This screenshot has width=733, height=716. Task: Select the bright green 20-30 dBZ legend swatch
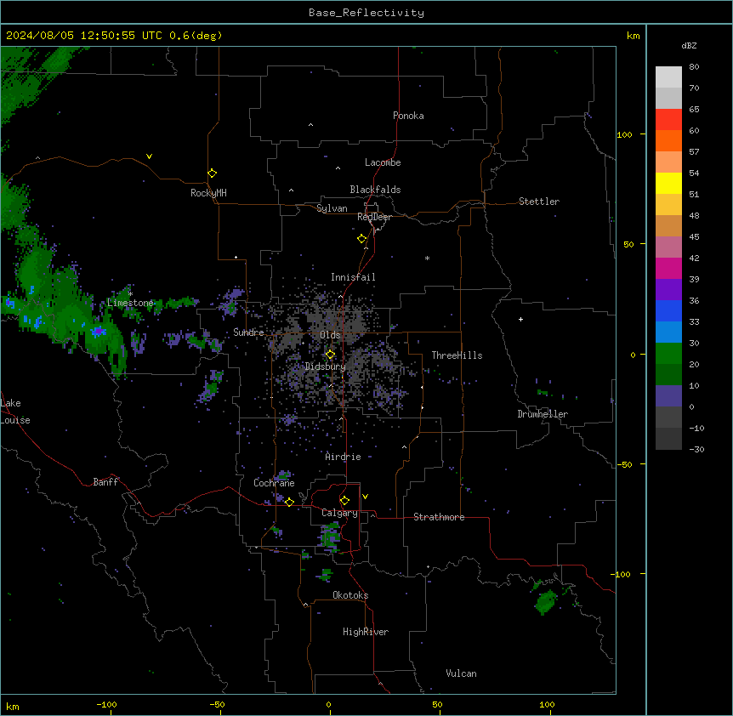click(x=668, y=354)
